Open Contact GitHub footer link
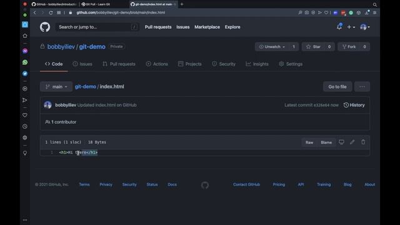This screenshot has height=225, width=400. point(246,184)
